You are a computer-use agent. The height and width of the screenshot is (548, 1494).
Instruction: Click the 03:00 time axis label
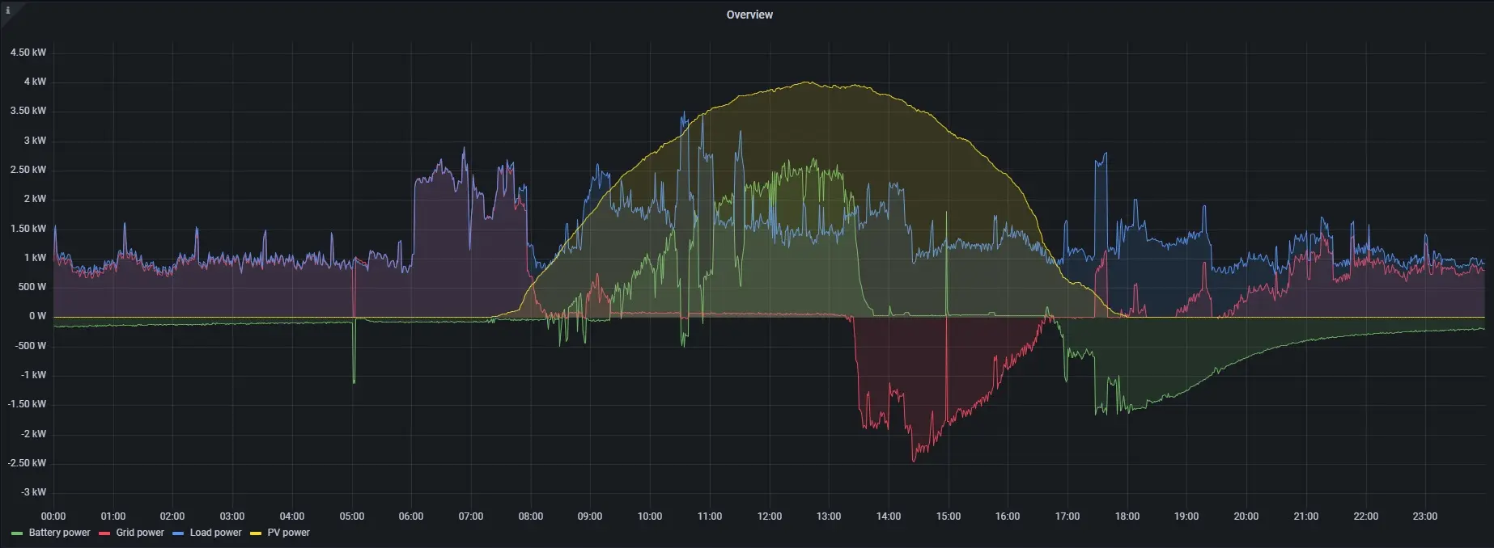tap(232, 516)
